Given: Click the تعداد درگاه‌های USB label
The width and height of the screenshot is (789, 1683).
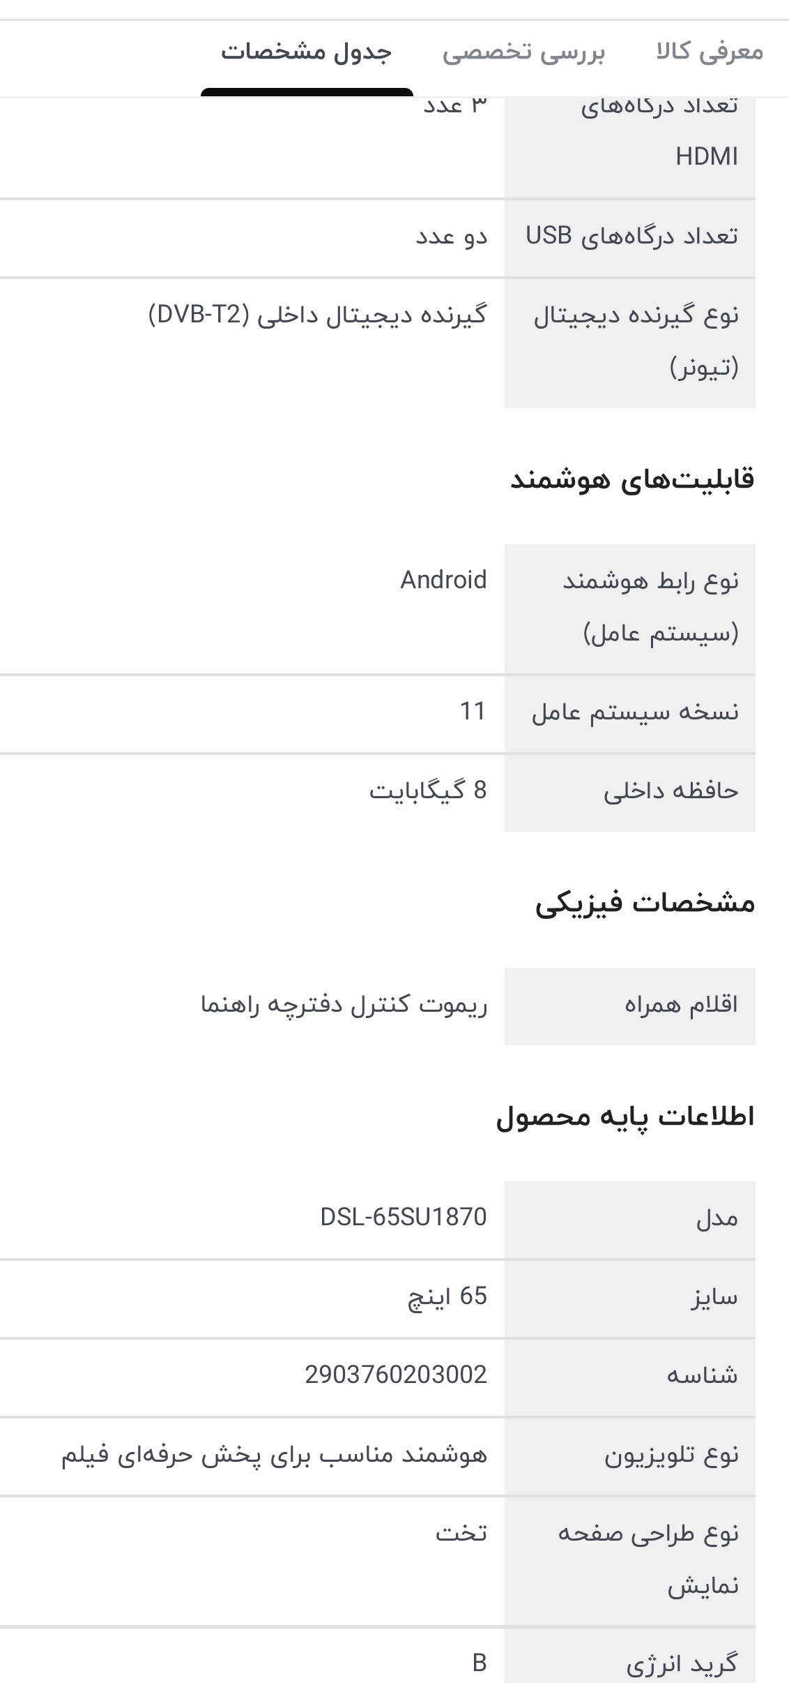Looking at the screenshot, I should (x=631, y=237).
